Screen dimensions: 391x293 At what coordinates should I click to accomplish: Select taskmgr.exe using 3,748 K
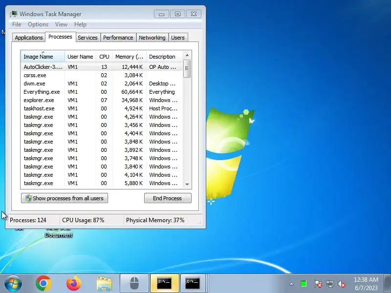click(102, 158)
